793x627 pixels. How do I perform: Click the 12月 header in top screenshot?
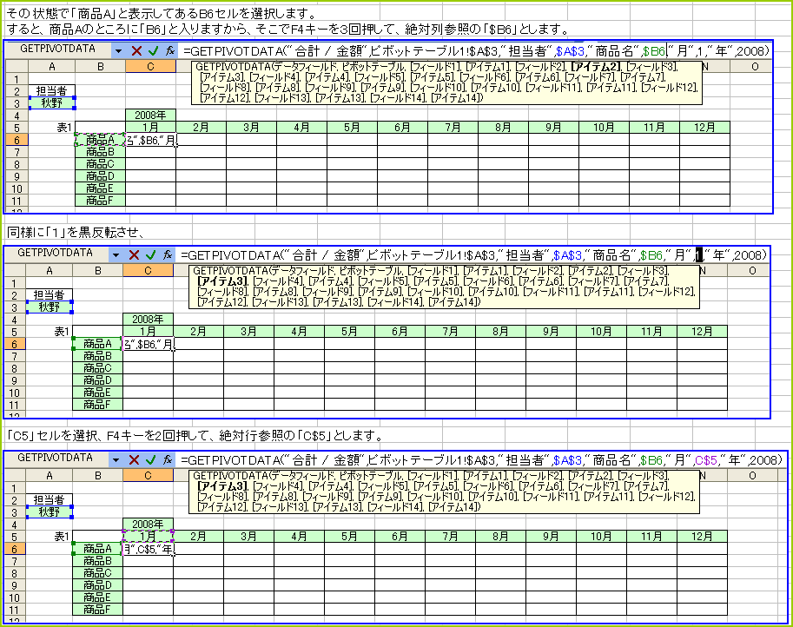point(705,128)
